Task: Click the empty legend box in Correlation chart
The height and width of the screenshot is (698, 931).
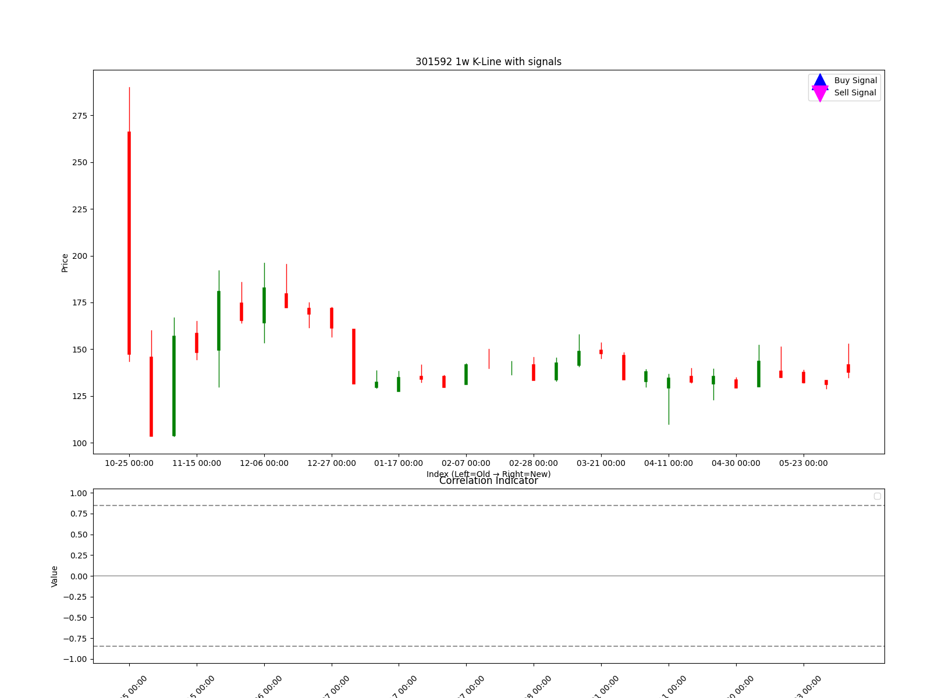Action: [877, 496]
